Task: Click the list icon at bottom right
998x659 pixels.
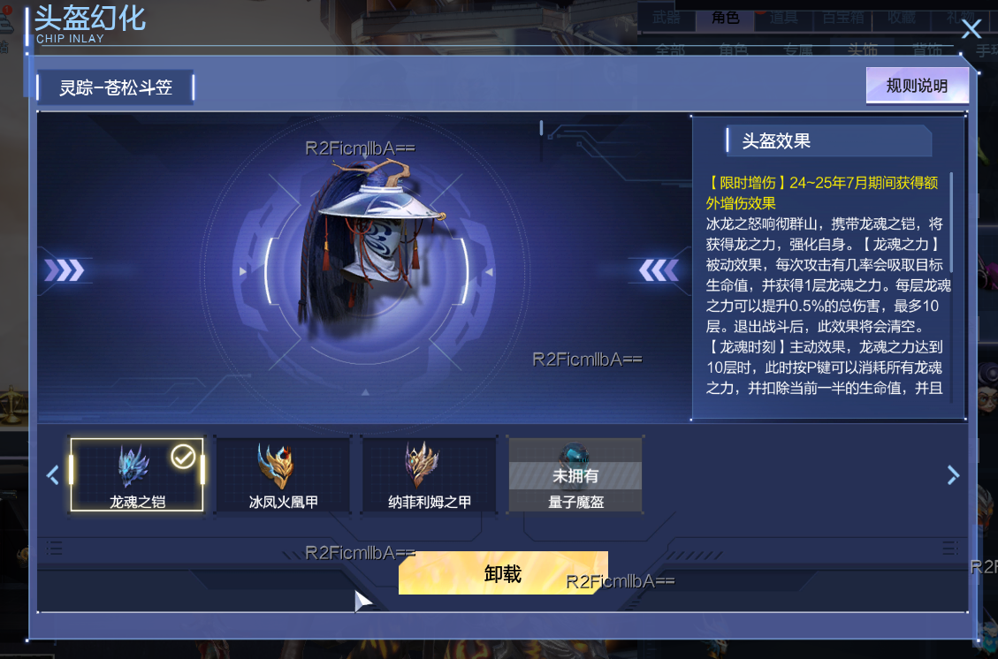Action: point(949,548)
